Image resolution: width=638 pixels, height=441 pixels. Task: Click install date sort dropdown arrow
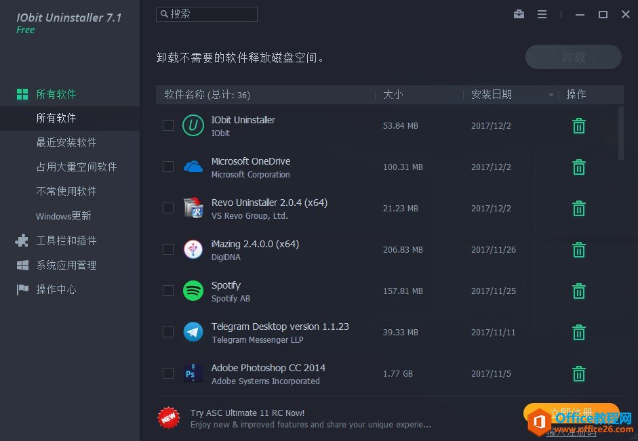[x=551, y=95]
